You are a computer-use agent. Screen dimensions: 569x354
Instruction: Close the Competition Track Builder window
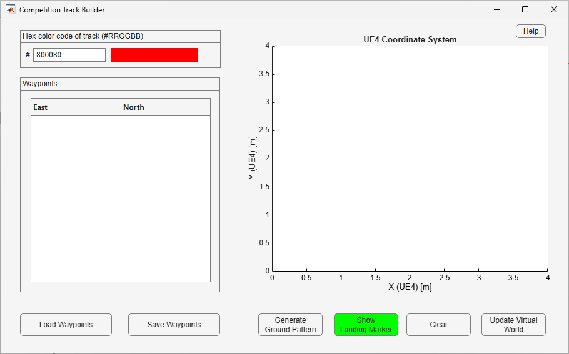[x=554, y=10]
